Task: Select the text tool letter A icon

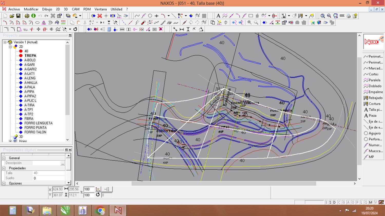Action: point(218,16)
